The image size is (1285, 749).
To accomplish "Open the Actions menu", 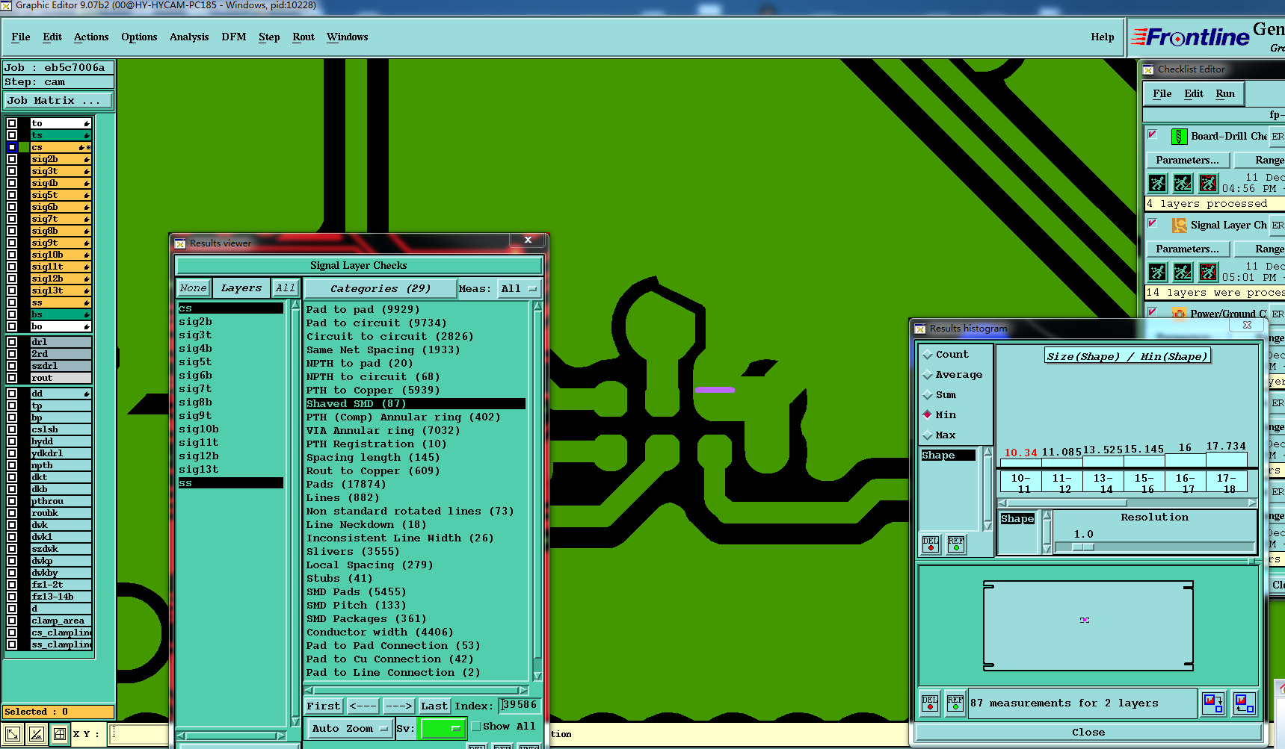I will coord(91,37).
